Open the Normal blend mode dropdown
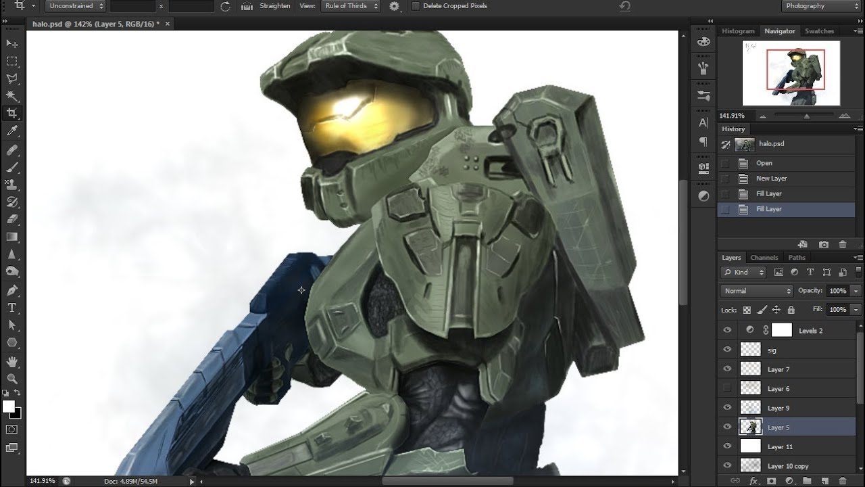This screenshot has width=865, height=487. tap(757, 291)
